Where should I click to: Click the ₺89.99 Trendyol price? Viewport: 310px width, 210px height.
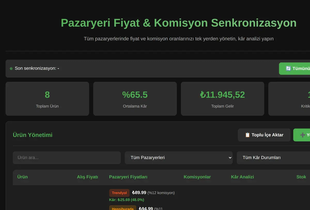(x=139, y=193)
